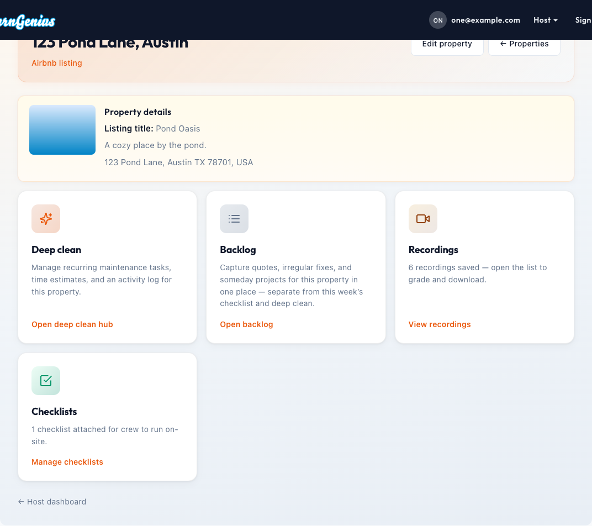Click View recordings
This screenshot has height=526, width=592.
(440, 324)
